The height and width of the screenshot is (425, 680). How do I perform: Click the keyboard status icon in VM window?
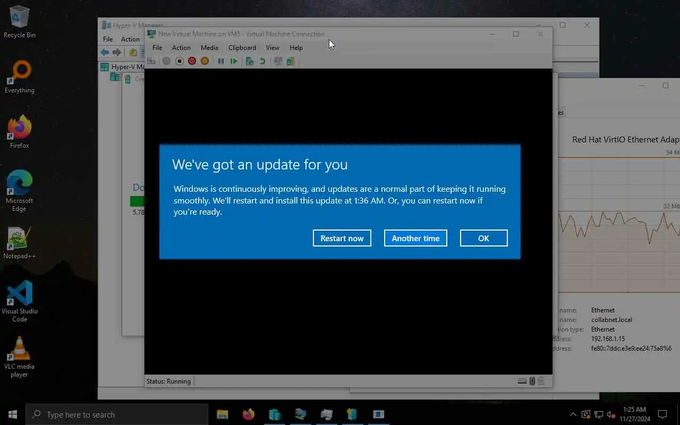tap(522, 381)
